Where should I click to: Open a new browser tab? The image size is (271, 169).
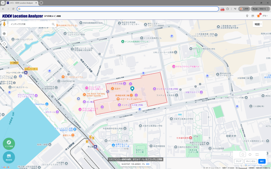[x=41, y=3]
